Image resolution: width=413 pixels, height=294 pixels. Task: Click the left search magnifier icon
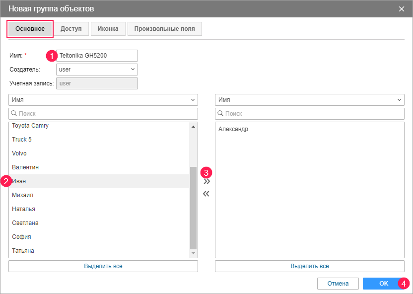[14, 114]
